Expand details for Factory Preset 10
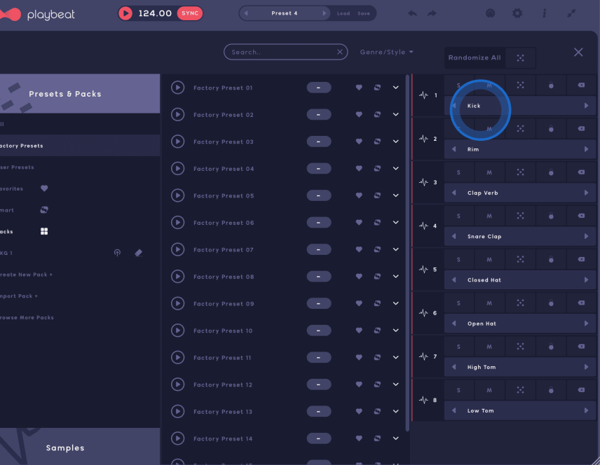The height and width of the screenshot is (465, 600). pyautogui.click(x=395, y=330)
